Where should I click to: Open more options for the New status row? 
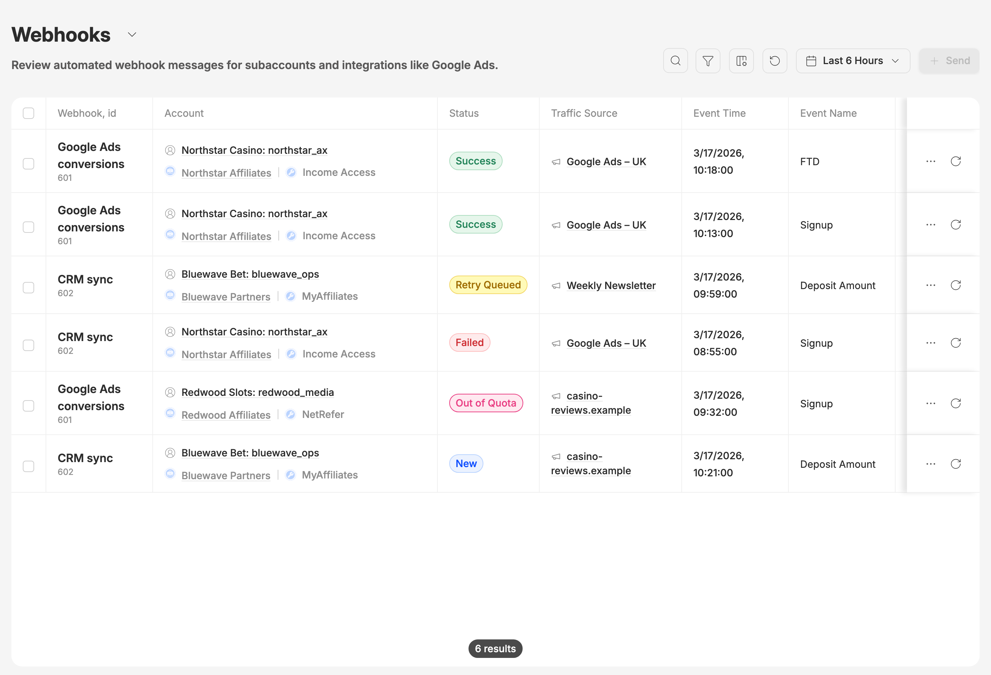[931, 464]
